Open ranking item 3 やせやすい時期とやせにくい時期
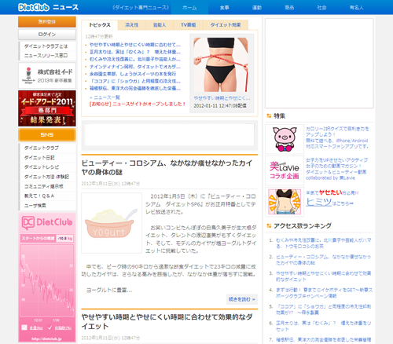 [324, 276]
